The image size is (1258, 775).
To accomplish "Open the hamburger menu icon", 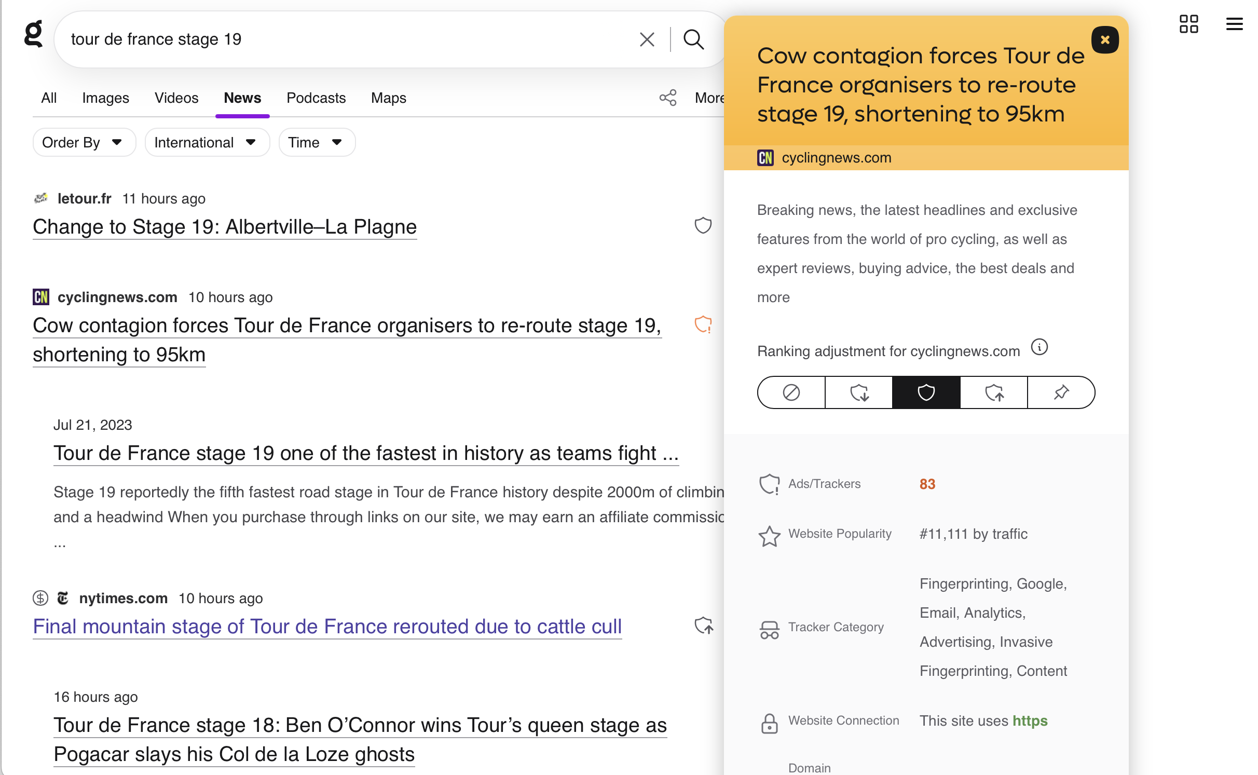I will (1234, 24).
